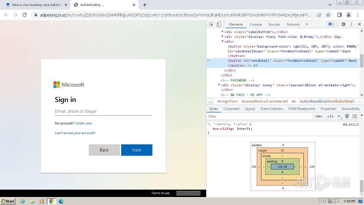Open Microsoft Edge from the taskbar
Viewport: 364px width, 205px height.
(61, 201)
